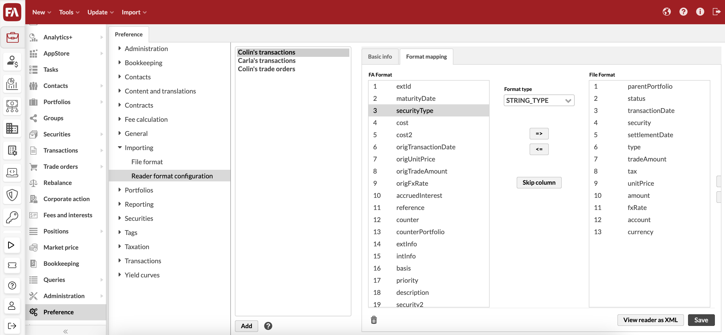725x335 pixels.
Task: Select the Format mapping tab
Action: pyautogui.click(x=426, y=56)
